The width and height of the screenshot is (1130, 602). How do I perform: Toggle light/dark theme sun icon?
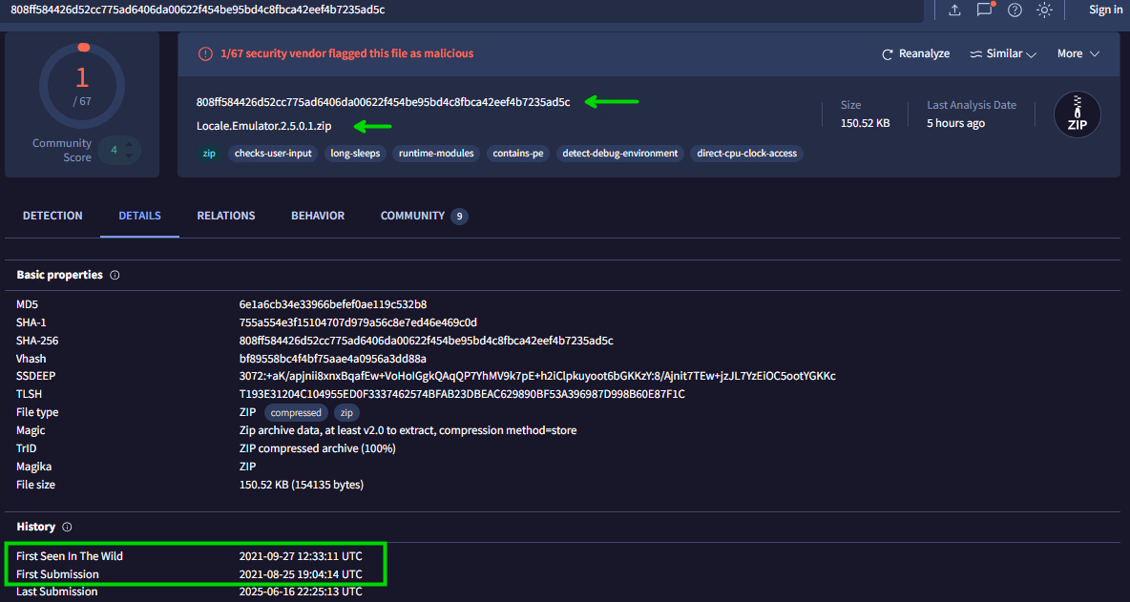[1045, 10]
